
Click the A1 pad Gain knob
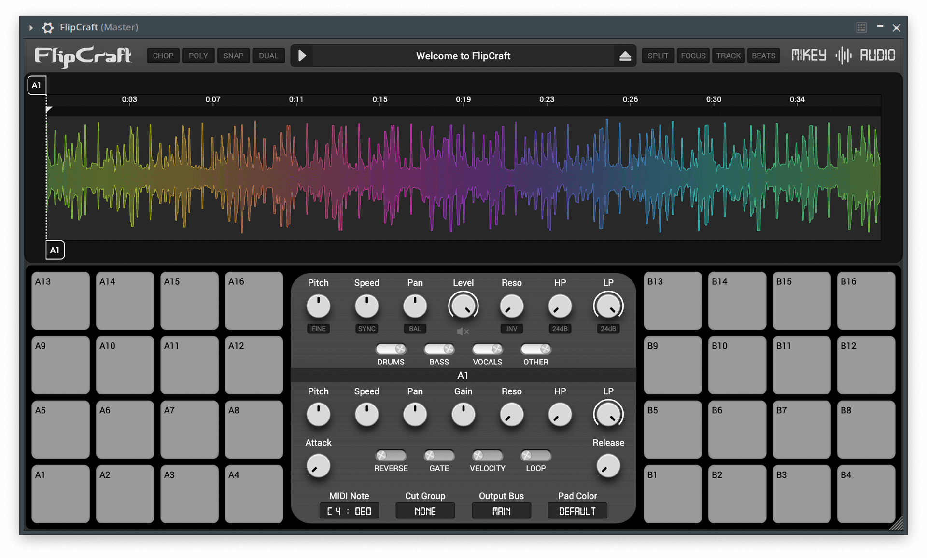[463, 415]
